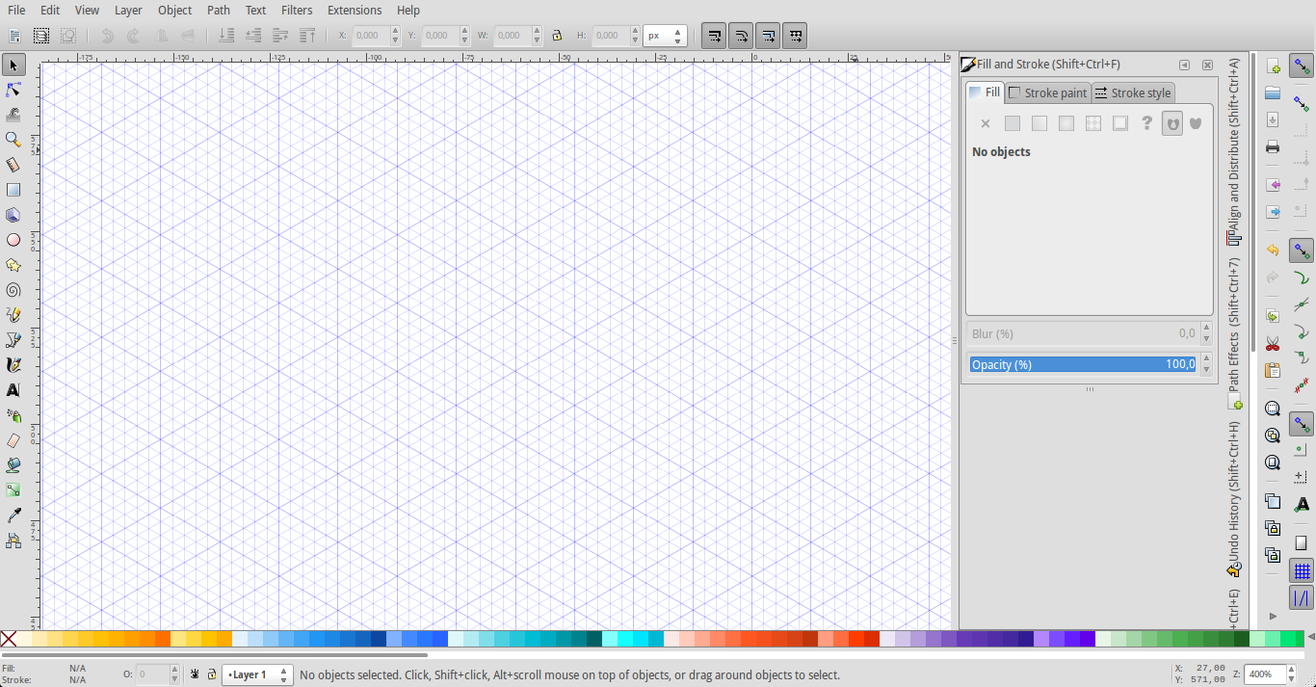
Task: Switch to the Stroke paint tab
Action: 1047,92
